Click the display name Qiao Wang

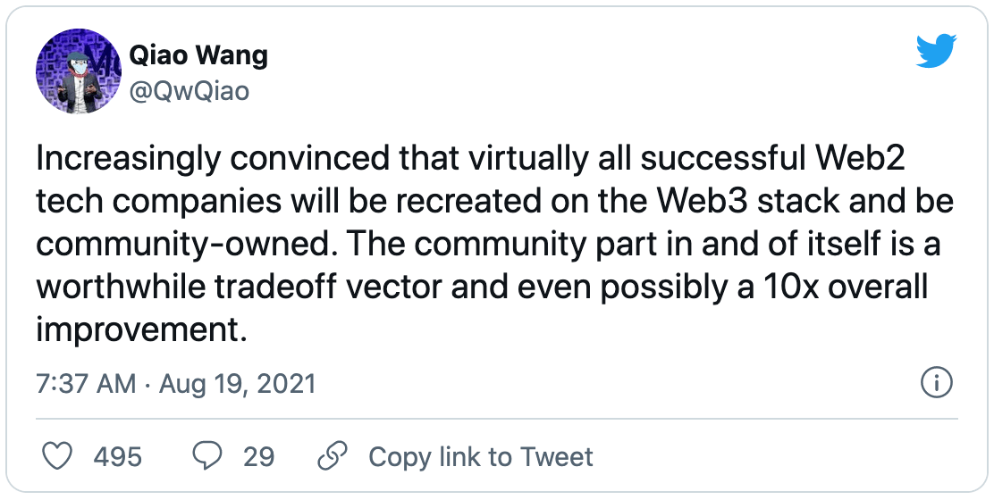coord(198,55)
